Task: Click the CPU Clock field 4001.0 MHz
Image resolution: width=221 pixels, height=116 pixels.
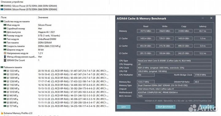Action: [x=174, y=68]
